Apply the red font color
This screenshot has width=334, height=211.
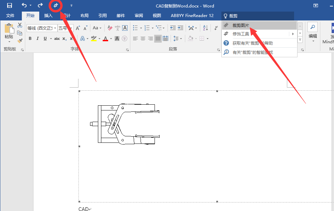(105, 39)
